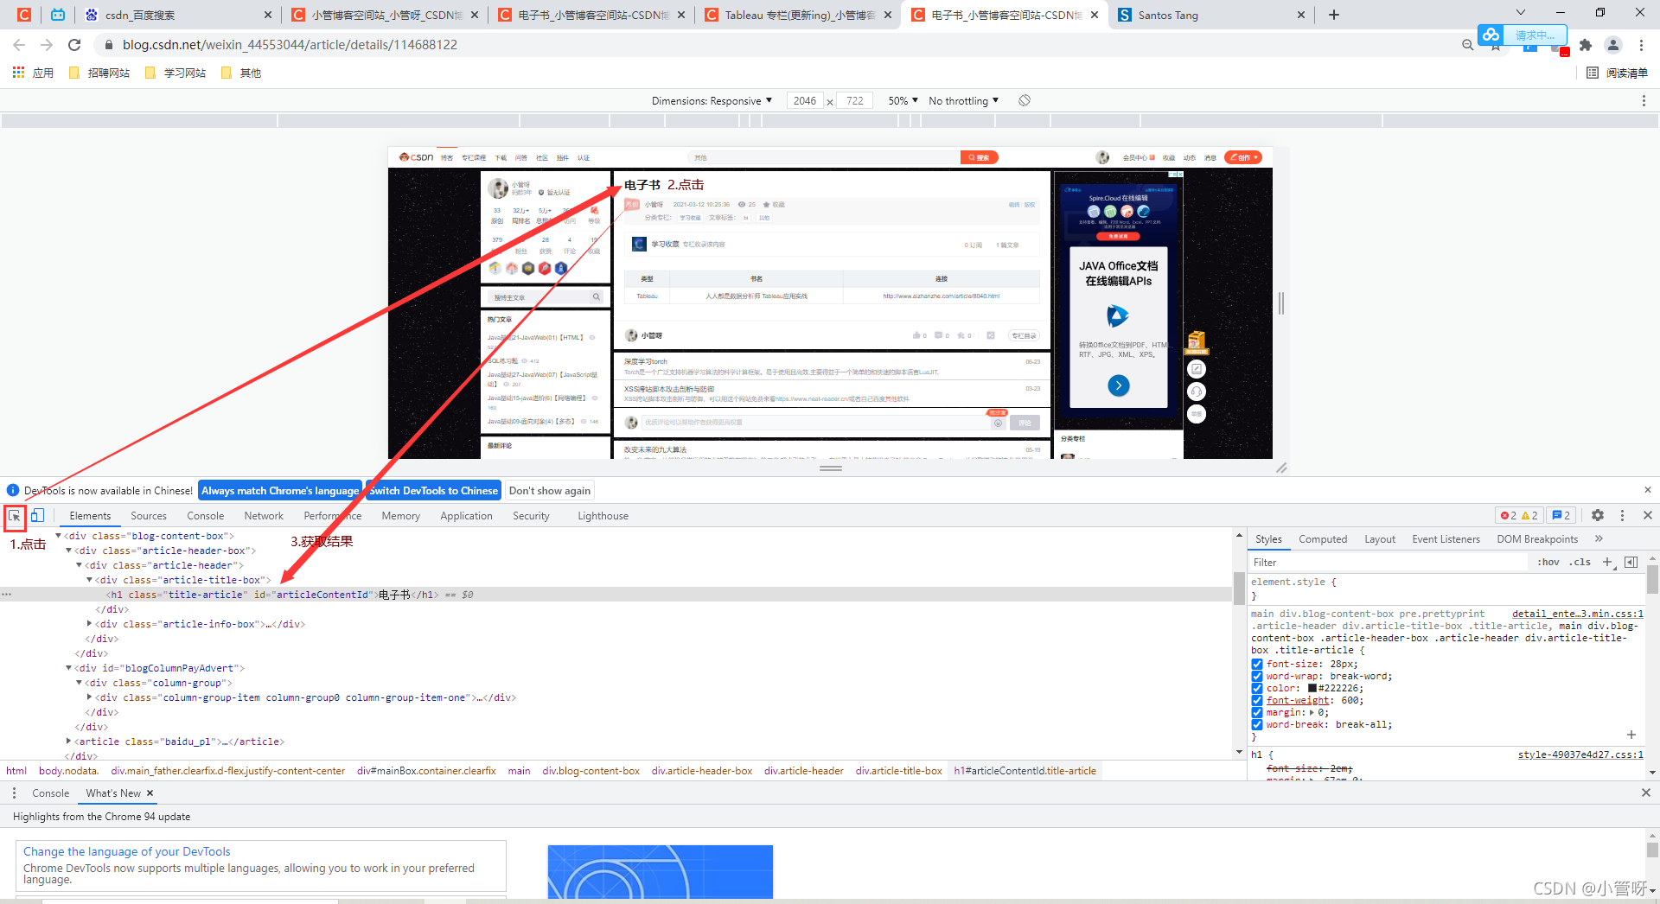Expand the column-group-item div node
Viewport: 1660px width, 904px height.
[x=90, y=697]
